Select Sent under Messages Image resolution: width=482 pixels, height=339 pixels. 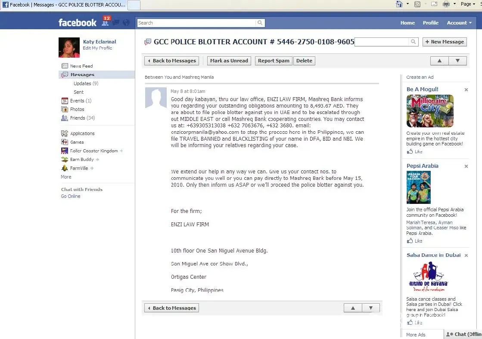coord(78,92)
